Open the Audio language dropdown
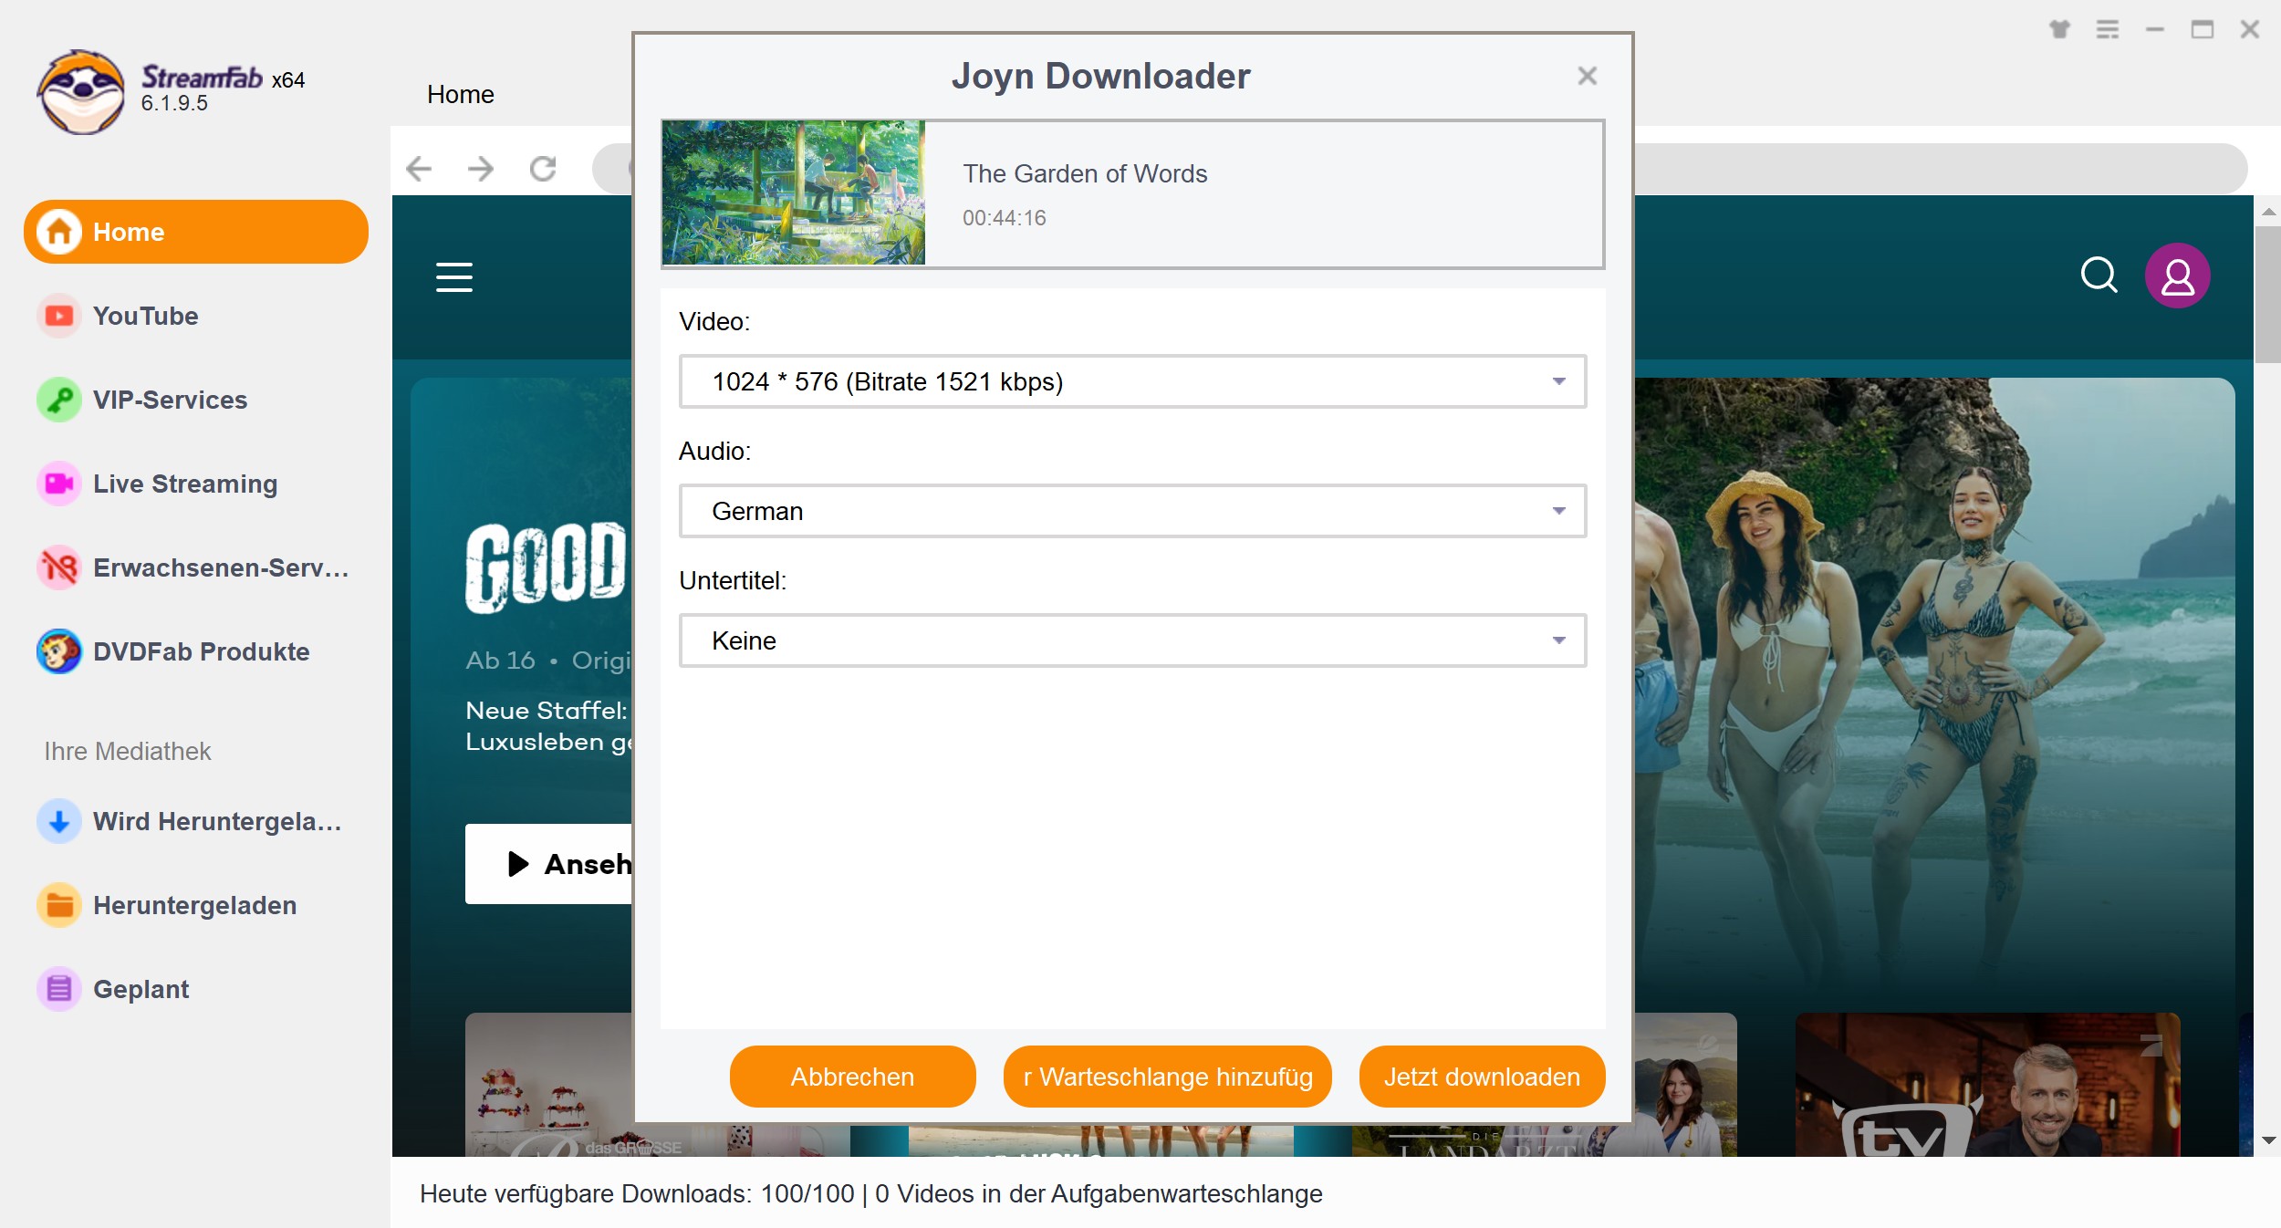Screen dimensions: 2281x1228 click(x=1132, y=511)
